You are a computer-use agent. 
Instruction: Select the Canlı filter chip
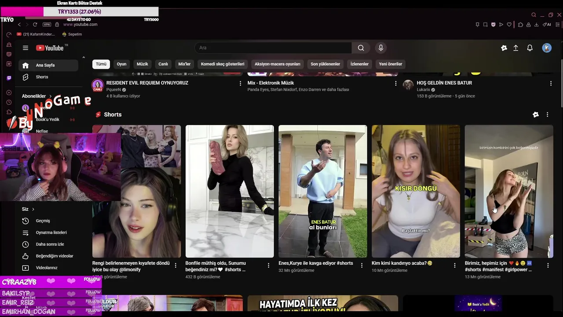163,64
